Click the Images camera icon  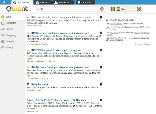pyautogui.click(x=3, y=42)
